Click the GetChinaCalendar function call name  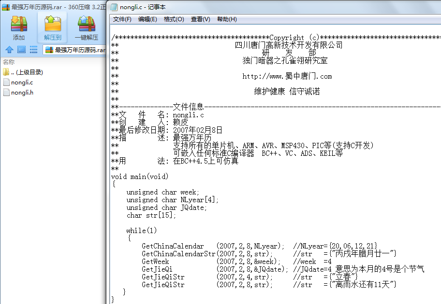[x=173, y=246]
